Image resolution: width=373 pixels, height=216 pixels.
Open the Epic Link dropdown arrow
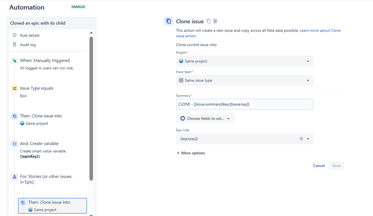tap(308, 139)
